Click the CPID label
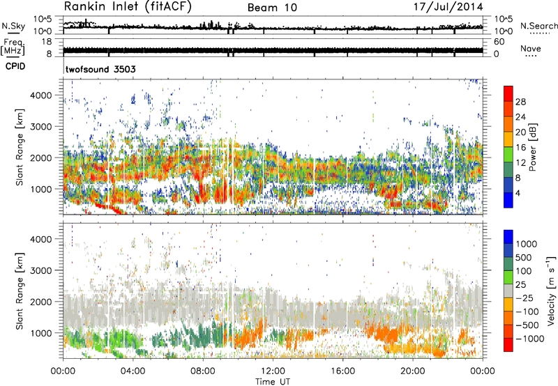Screen dimensions: 558x386 [x=15, y=66]
